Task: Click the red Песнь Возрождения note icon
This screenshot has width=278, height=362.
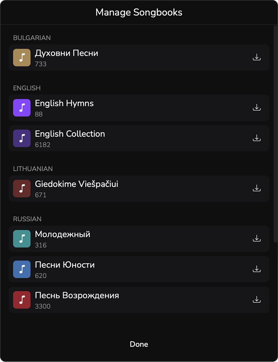Action: click(x=22, y=300)
